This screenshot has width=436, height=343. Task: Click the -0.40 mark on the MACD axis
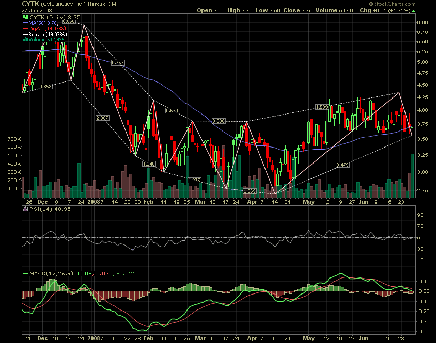tap(422, 331)
